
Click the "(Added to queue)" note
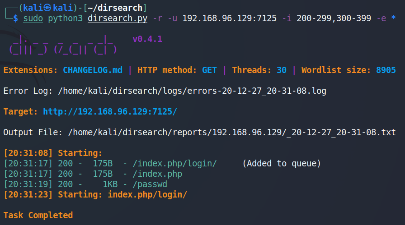pyautogui.click(x=282, y=163)
